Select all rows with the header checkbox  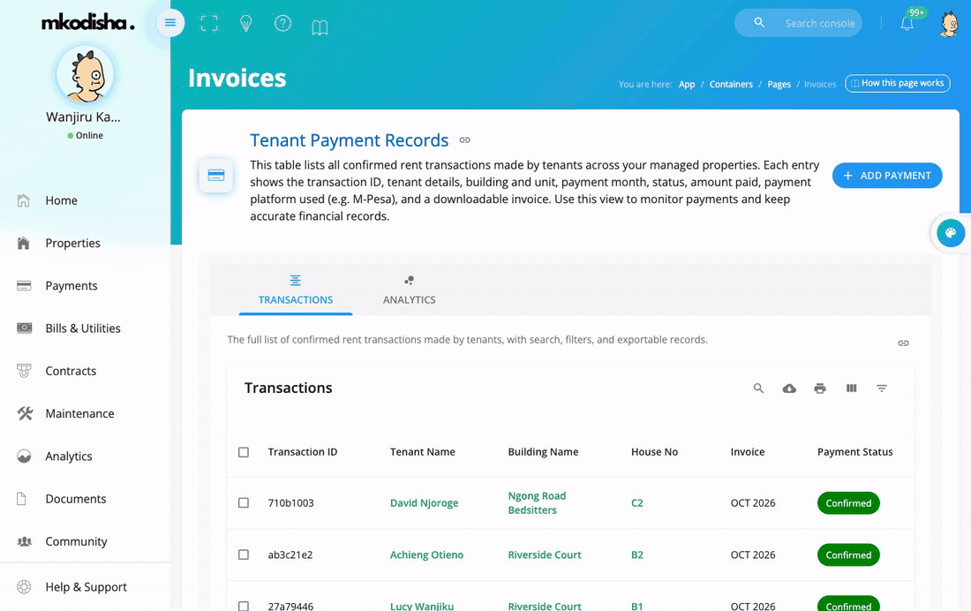click(x=244, y=452)
